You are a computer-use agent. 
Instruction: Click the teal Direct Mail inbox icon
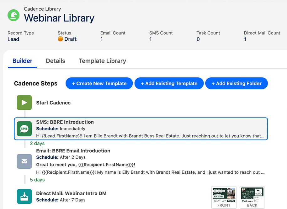coord(24,196)
